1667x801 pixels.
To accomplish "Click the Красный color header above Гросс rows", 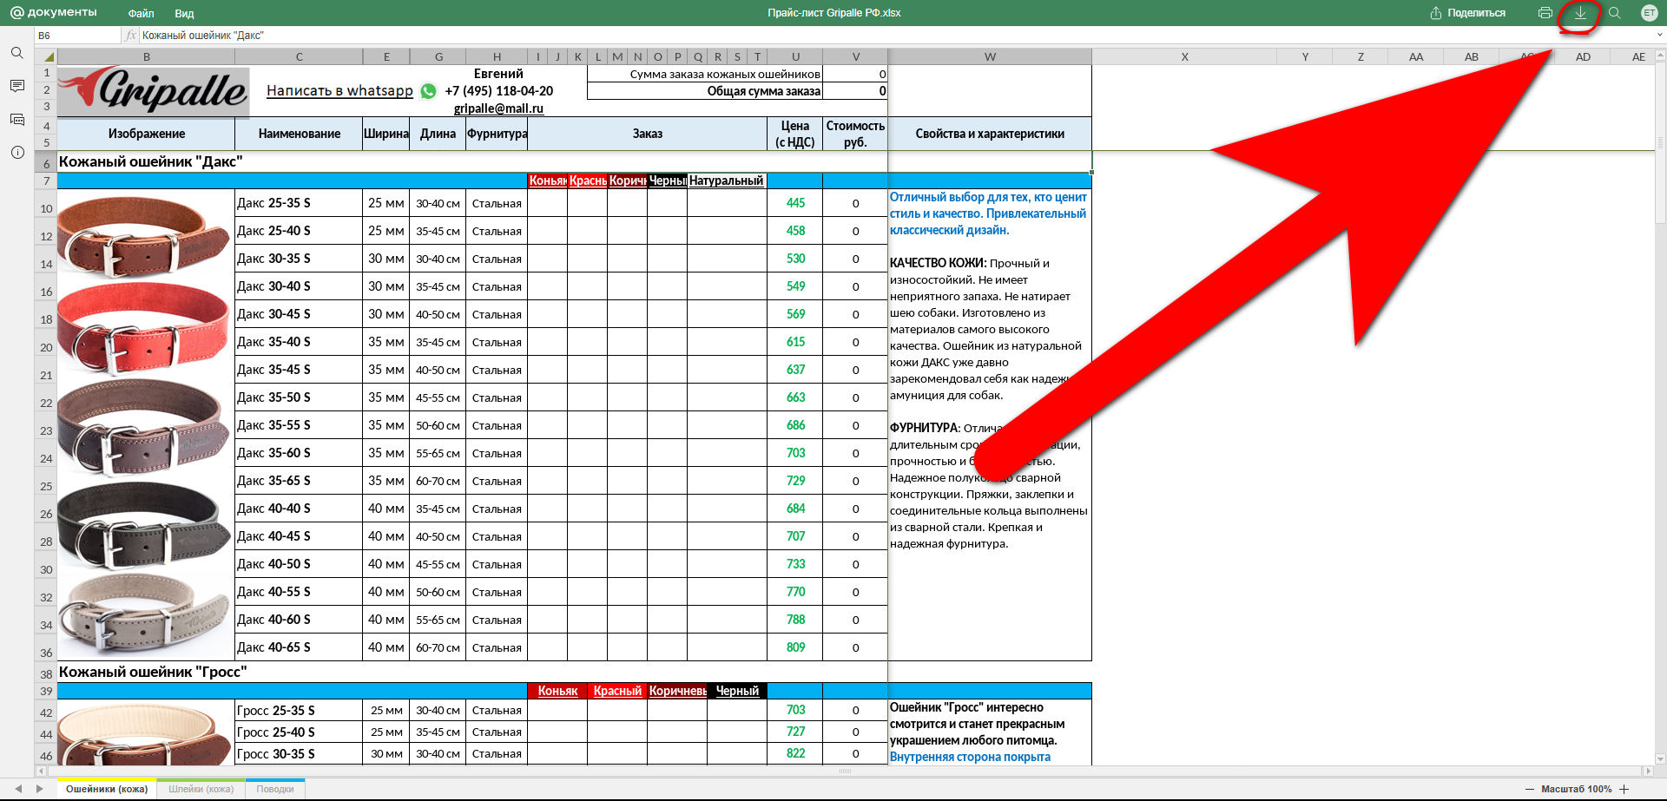I will pos(617,691).
